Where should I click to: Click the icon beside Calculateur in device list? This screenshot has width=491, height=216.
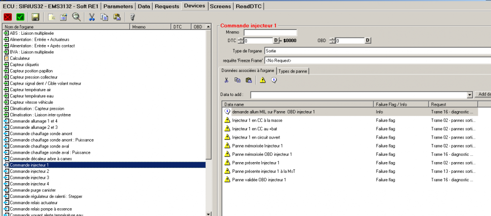click(x=6, y=58)
